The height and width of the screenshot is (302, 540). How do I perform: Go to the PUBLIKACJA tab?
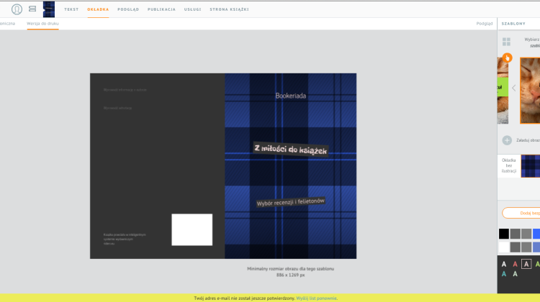[161, 9]
